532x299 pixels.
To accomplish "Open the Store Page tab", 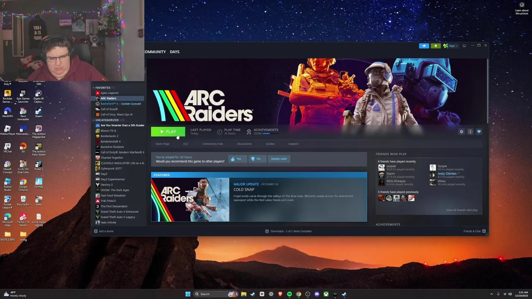I will tap(162, 144).
